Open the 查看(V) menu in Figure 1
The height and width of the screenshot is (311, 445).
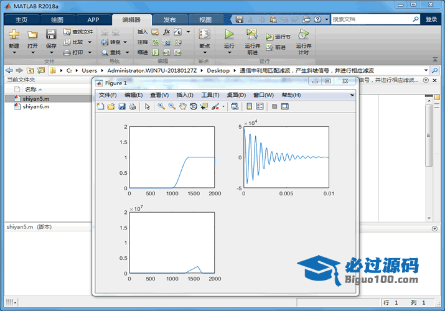tap(159, 95)
